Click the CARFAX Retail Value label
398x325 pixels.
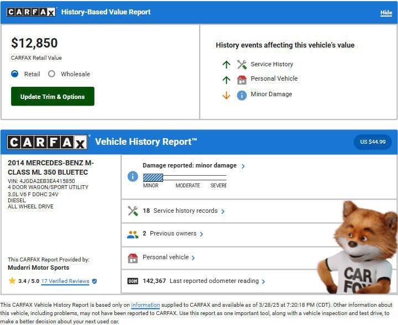click(x=36, y=58)
